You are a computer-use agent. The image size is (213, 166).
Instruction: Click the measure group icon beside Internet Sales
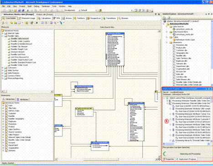[x=6, y=33]
